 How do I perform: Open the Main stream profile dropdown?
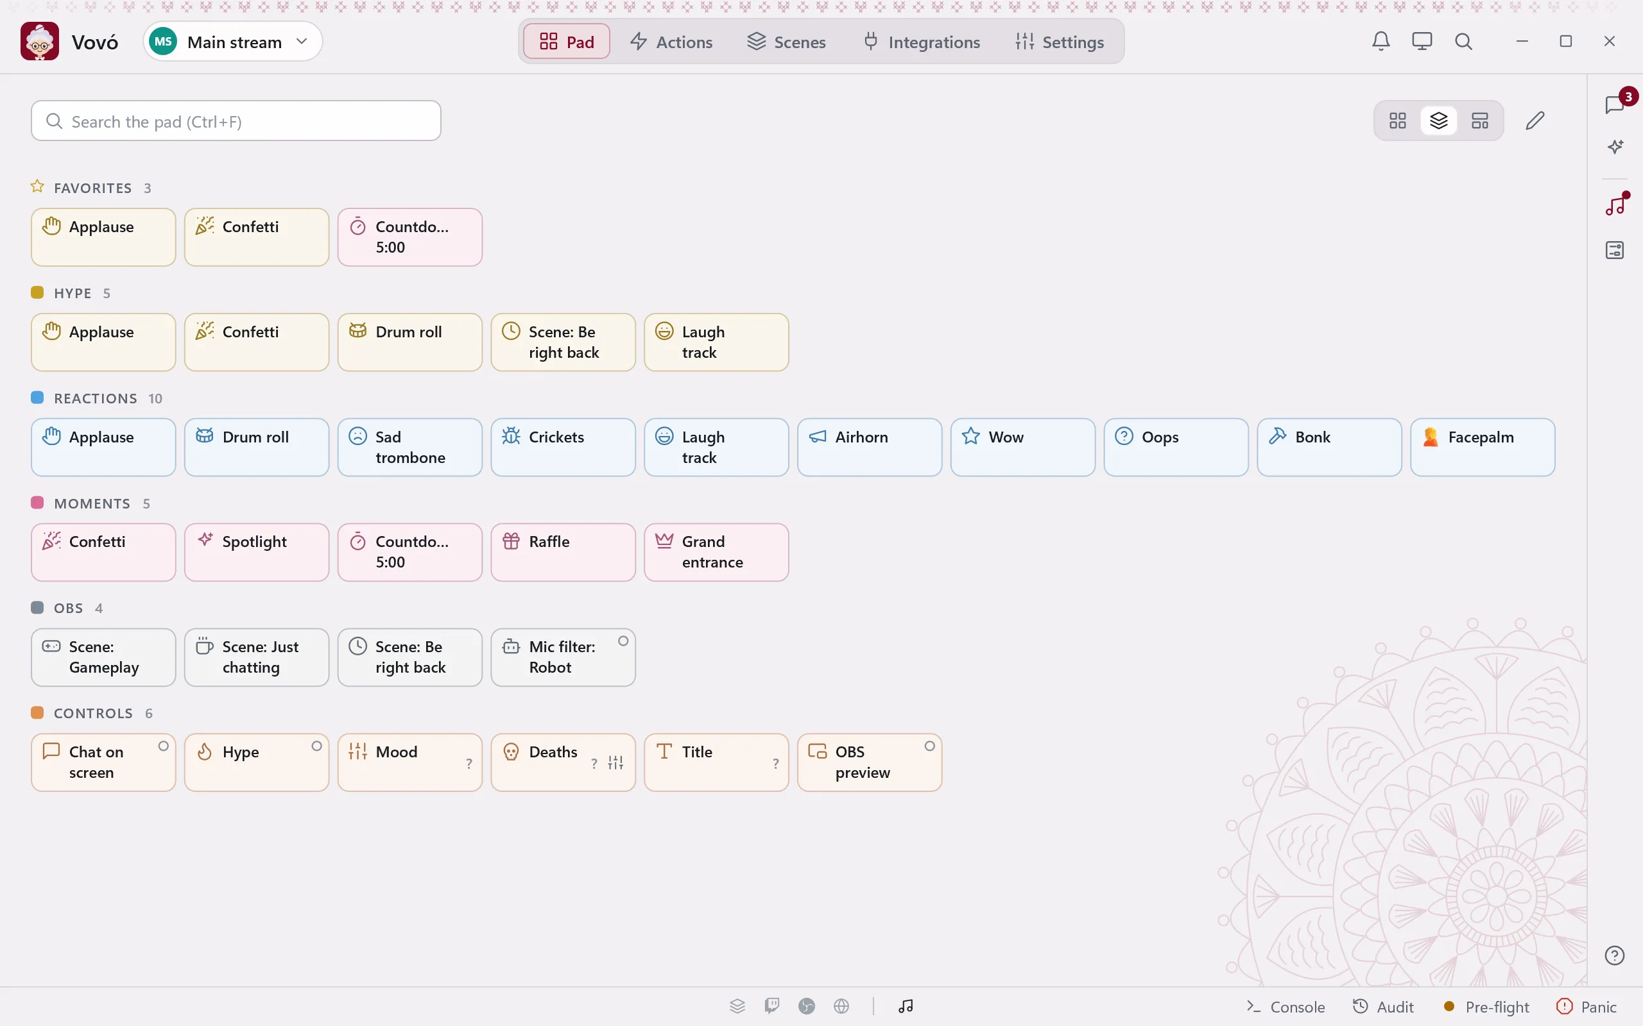233,42
